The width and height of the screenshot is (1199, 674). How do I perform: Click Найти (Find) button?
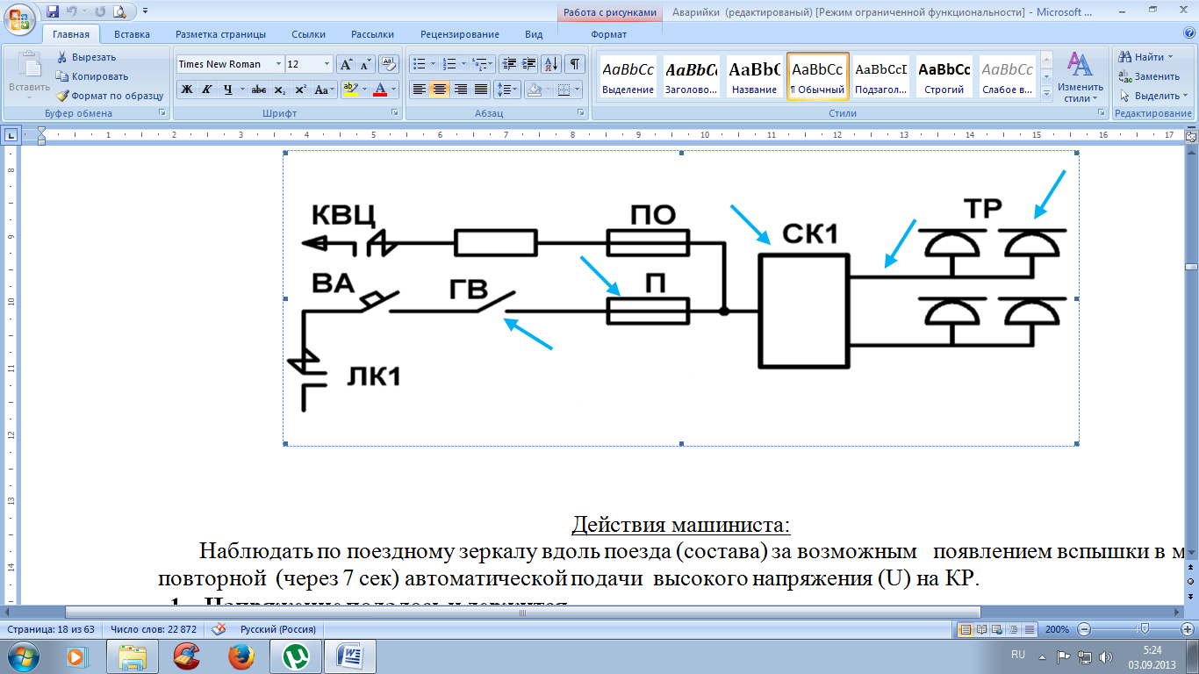(1147, 57)
